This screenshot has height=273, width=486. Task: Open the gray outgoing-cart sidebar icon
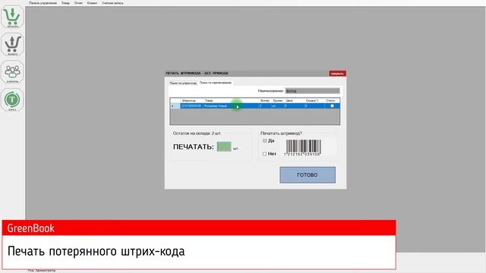(12, 45)
